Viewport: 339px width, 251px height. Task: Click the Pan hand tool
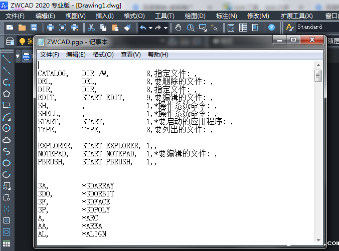tap(179, 27)
